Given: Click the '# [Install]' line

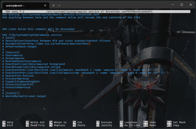Looking at the screenshot, I should [11, 93].
